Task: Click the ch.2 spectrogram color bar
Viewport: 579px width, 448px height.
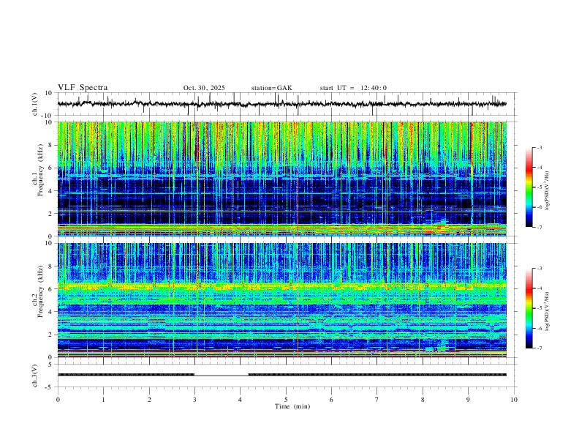Action: pos(529,308)
